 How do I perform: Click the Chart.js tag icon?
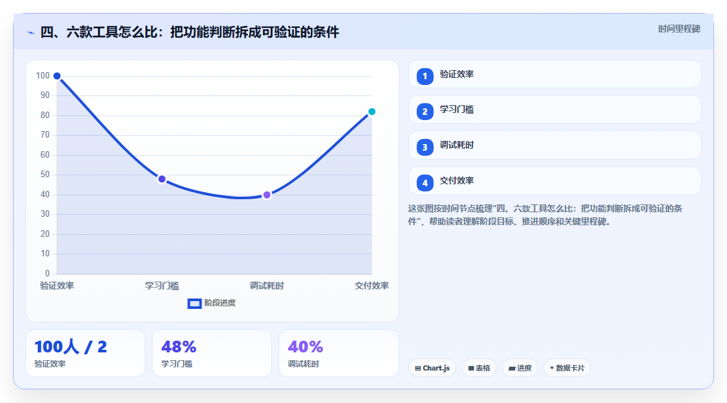pyautogui.click(x=418, y=368)
